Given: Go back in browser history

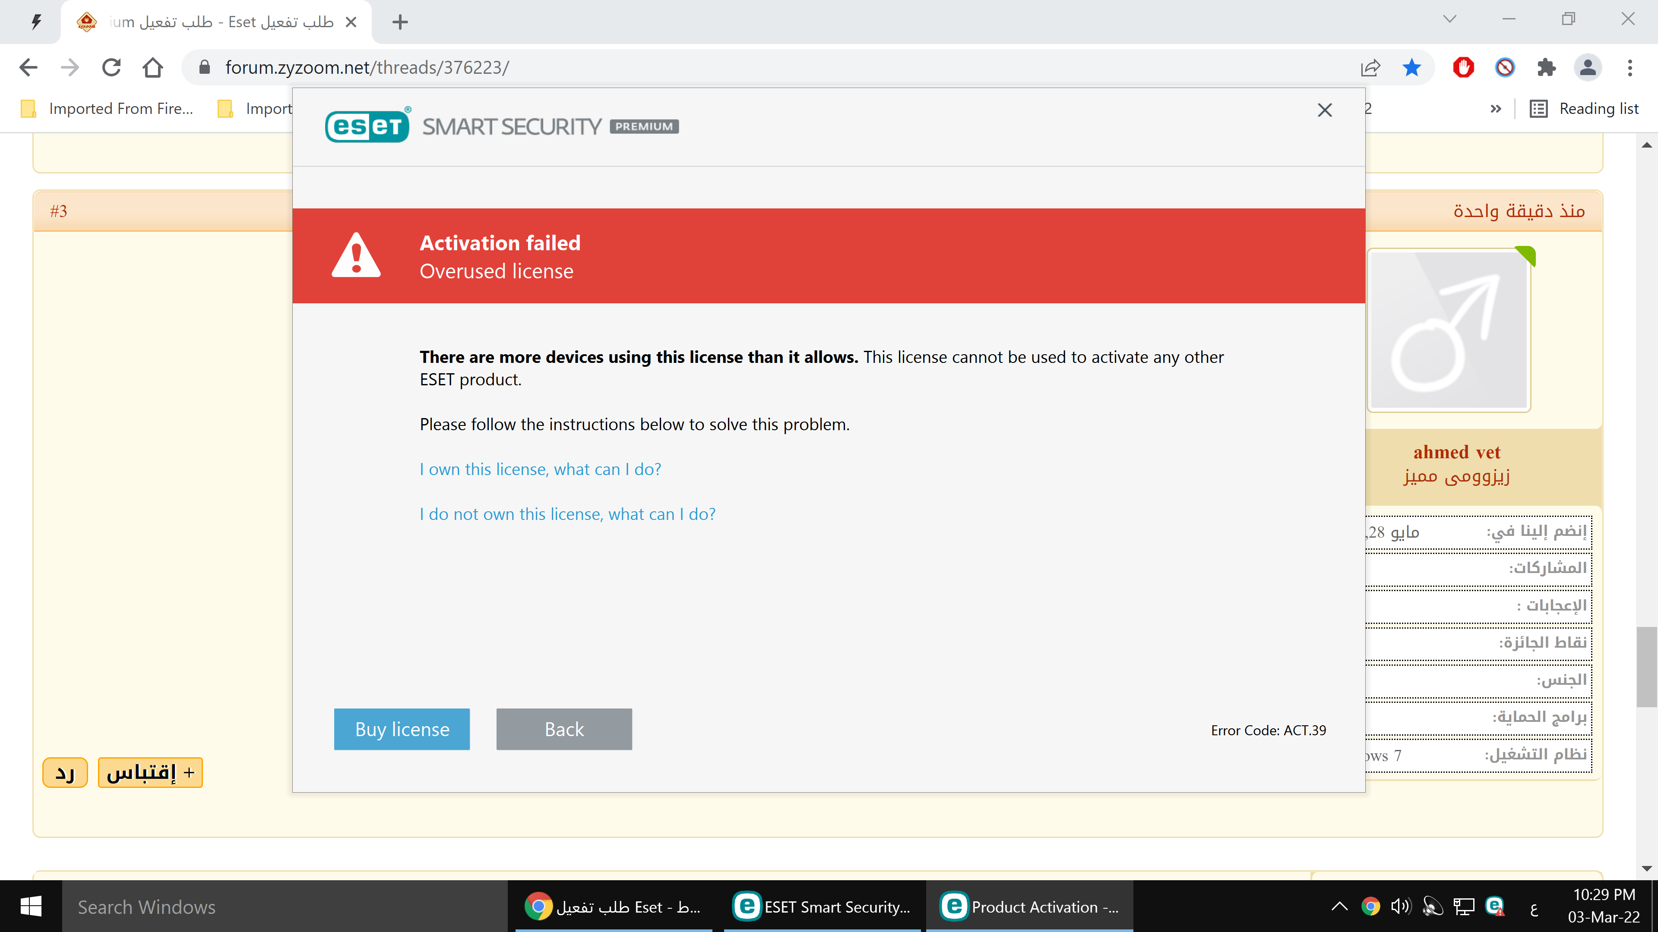Looking at the screenshot, I should coord(28,68).
